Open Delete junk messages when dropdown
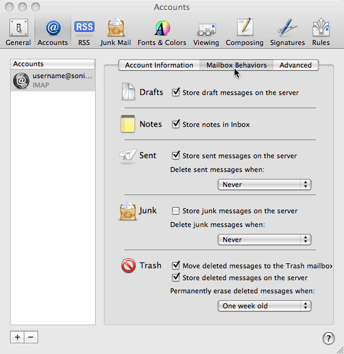 coord(265,240)
